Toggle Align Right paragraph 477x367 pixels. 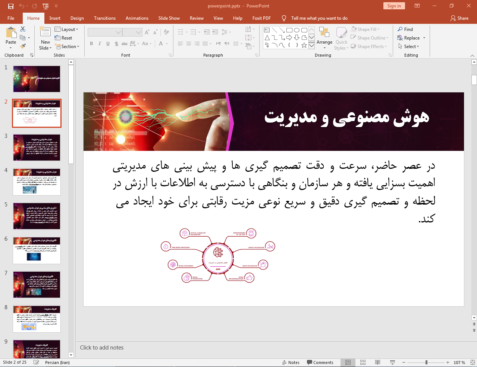[197, 44]
